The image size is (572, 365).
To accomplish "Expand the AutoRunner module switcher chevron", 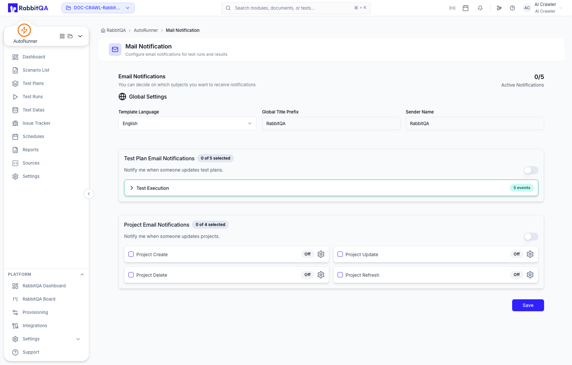I will 80,36.
